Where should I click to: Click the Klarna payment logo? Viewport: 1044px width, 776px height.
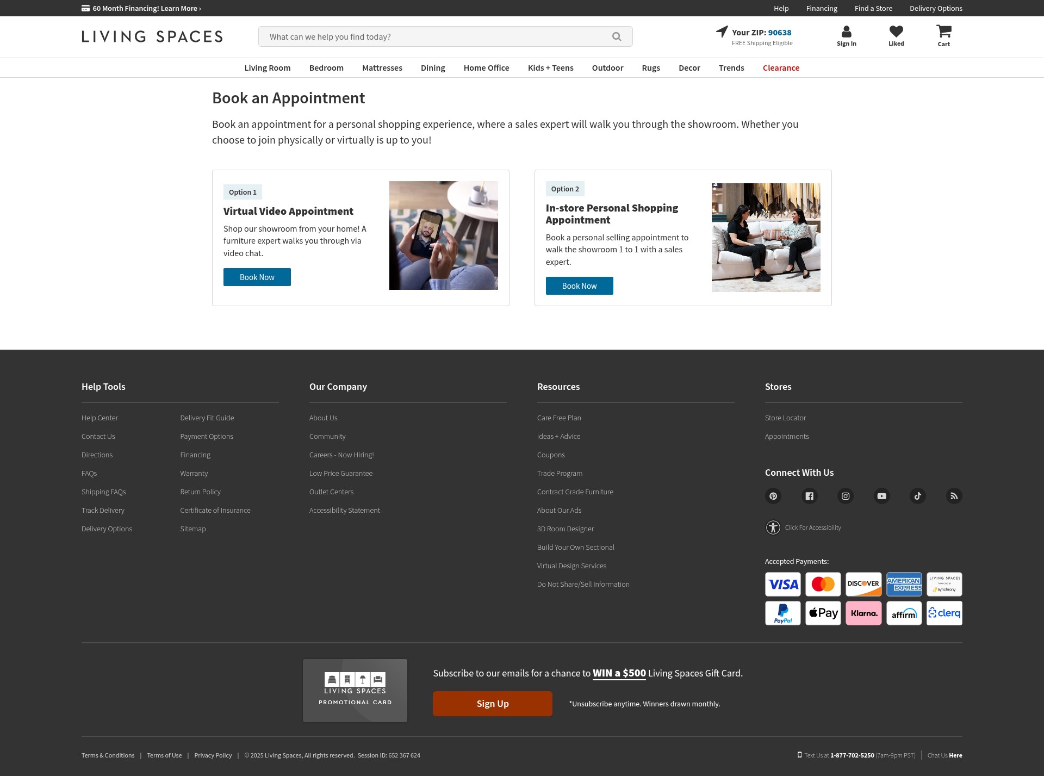(x=863, y=613)
